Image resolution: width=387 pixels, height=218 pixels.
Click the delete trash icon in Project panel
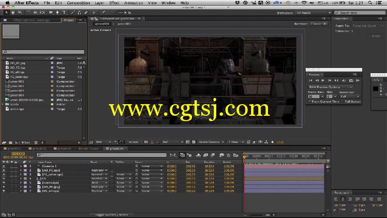pyautogui.click(x=36, y=142)
